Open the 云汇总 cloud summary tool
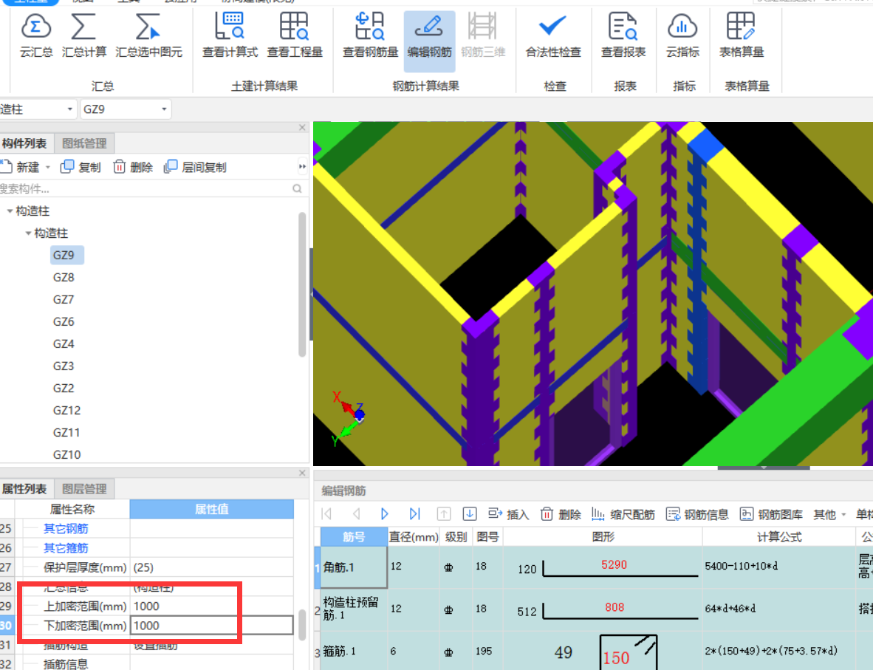 coord(36,37)
